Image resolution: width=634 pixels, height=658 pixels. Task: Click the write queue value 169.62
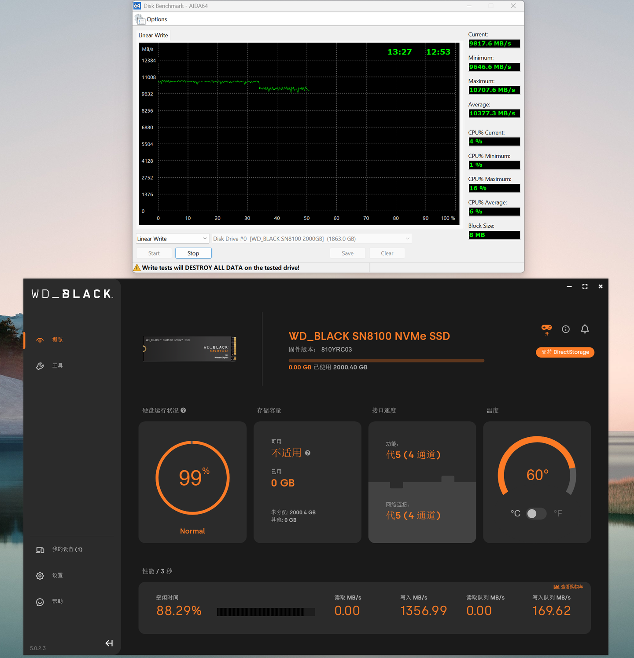tap(552, 610)
